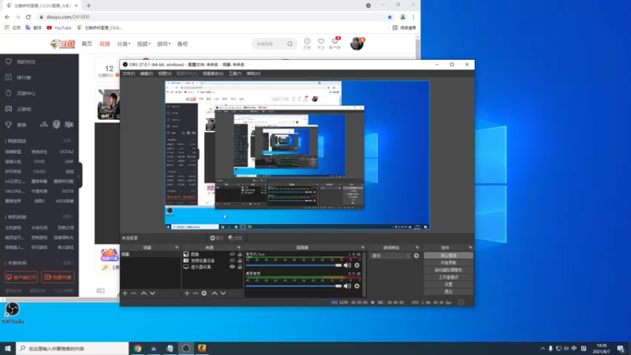Bookmark star icon in Chrome address bar

click(390, 17)
